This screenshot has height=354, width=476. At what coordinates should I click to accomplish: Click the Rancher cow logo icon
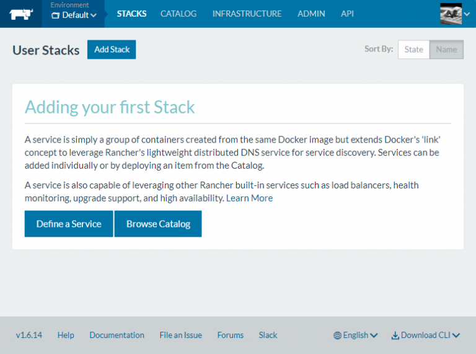tap(20, 13)
